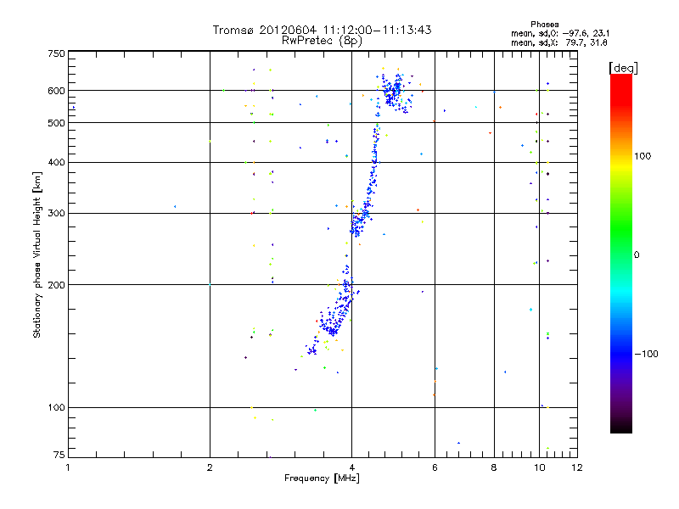Click the y-axis tick label '600'
Screen dimensions: 679x509
coord(56,91)
